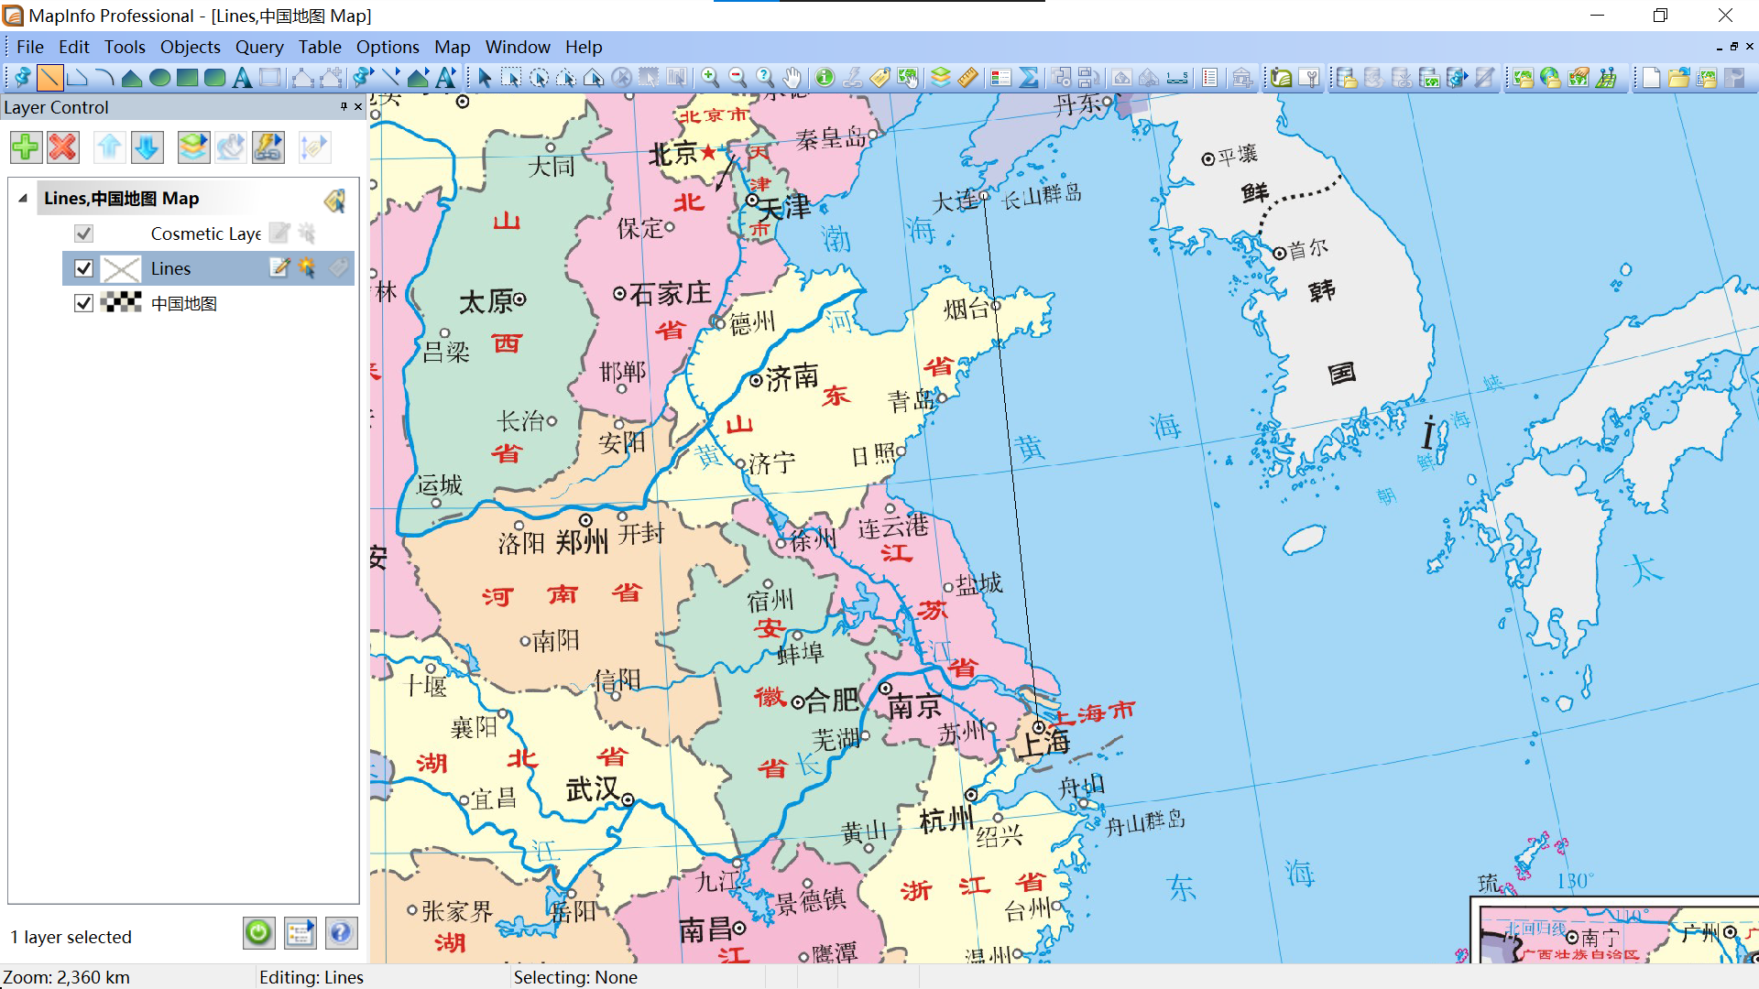Activate the Zoom-in magnifier tool
The image size is (1759, 989).
pos(710,78)
